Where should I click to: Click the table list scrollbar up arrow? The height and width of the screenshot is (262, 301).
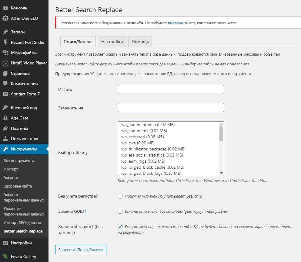point(221,124)
